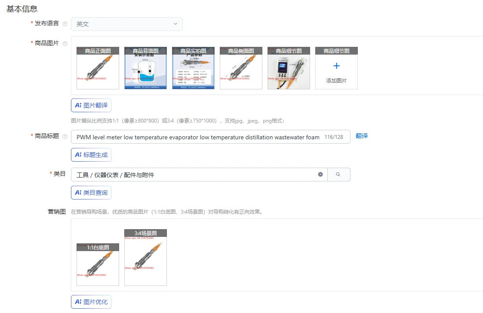Click the image ratio hint text 图片横纵比例支持1:1
Image resolution: width=483 pixels, height=313 pixels.
point(178,121)
